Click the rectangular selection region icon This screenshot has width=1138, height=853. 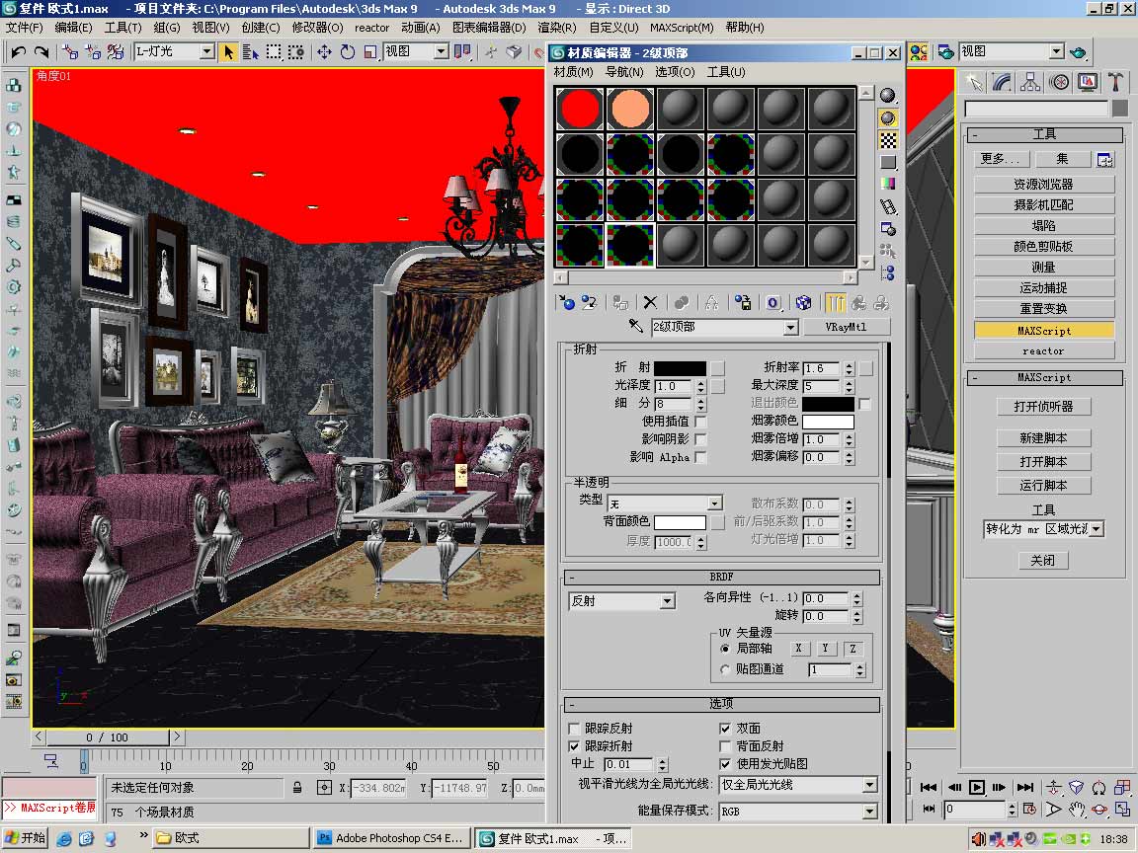274,52
